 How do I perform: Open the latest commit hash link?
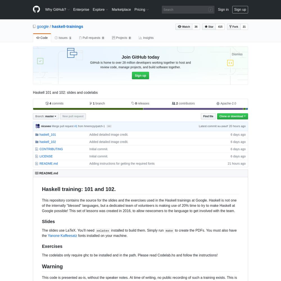click(x=223, y=126)
